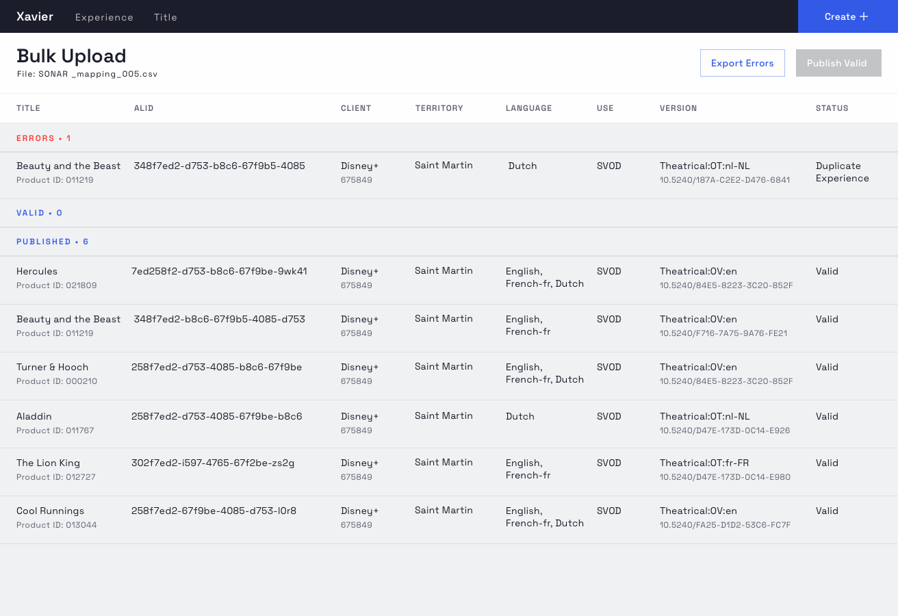Viewport: 898px width, 616px height.
Task: Expand the Valid section header
Action: [40, 213]
